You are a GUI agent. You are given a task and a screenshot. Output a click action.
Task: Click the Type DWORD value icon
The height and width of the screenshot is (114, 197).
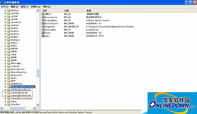[x=43, y=36]
